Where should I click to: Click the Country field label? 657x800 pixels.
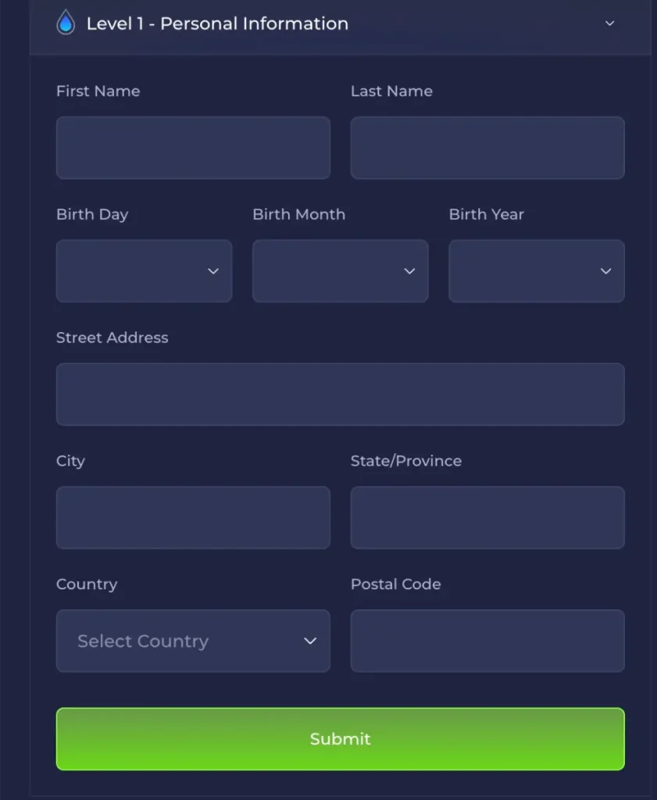(x=86, y=584)
